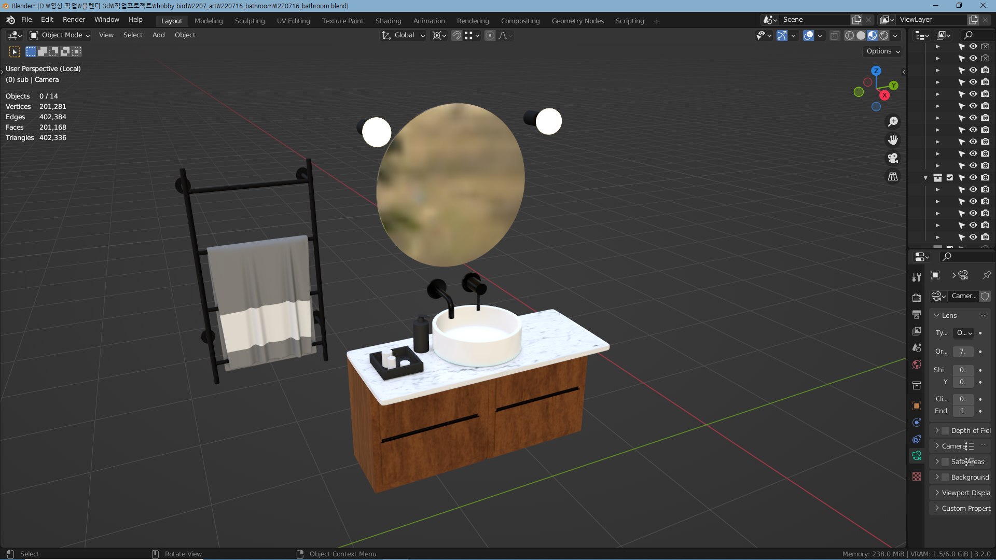Select wireframe viewport shading

(849, 35)
